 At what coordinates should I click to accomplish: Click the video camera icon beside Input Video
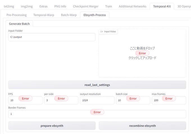coord(101,32)
